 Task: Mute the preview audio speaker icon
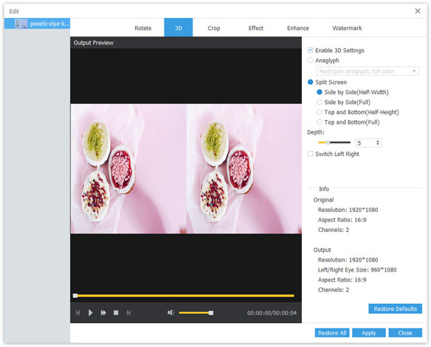[x=171, y=313]
